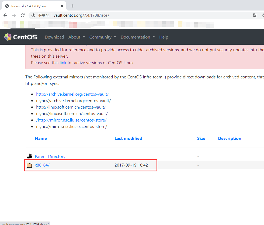Click rsync://archive.kernel.org::centos-vault/ text

[x=73, y=101]
